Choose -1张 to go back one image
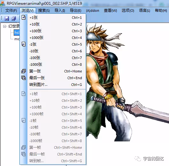169x166 pixels. [53, 44]
